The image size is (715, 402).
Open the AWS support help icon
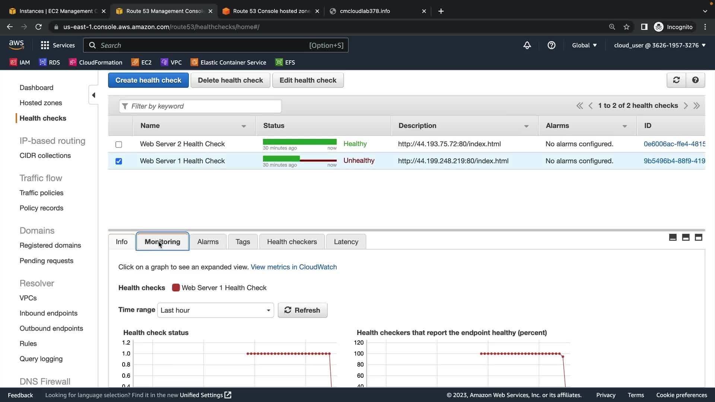pyautogui.click(x=551, y=45)
